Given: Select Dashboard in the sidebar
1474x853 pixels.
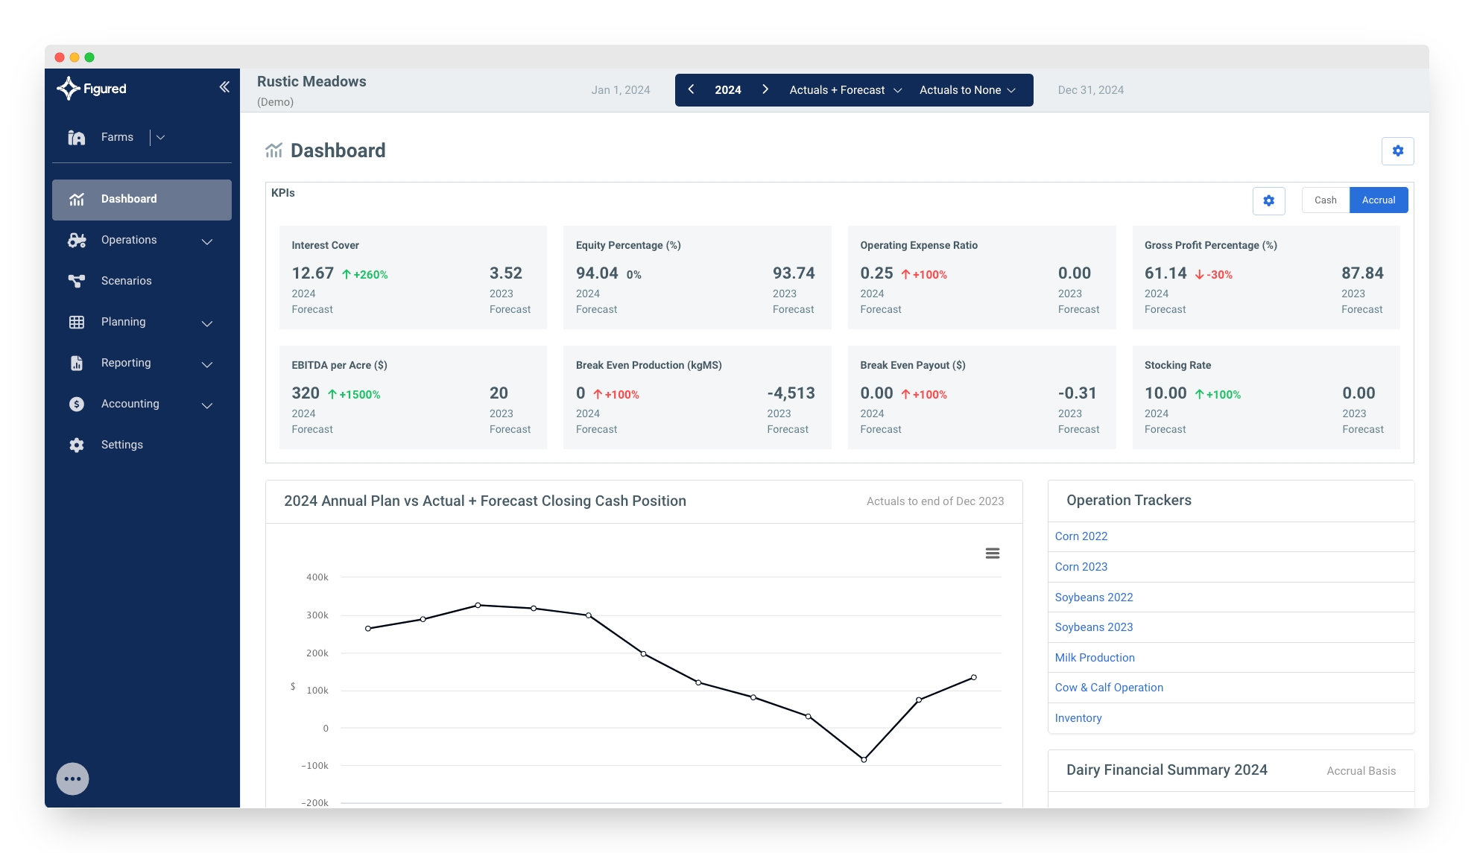Looking at the screenshot, I should pos(128,199).
